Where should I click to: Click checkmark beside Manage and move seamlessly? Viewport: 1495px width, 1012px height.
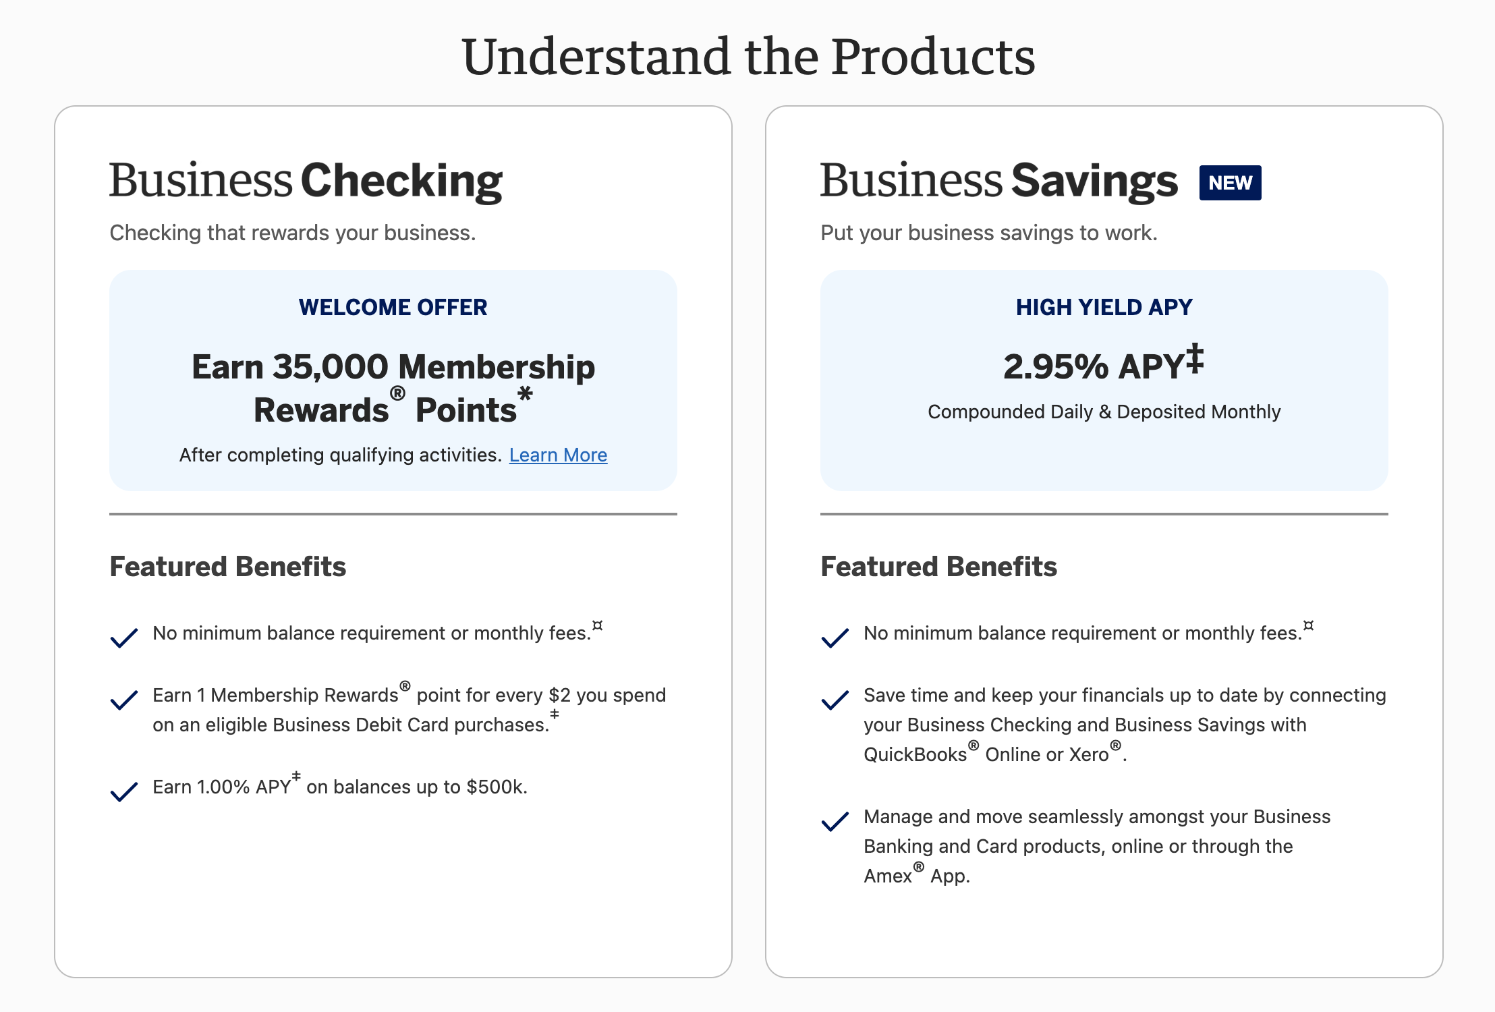(x=835, y=821)
